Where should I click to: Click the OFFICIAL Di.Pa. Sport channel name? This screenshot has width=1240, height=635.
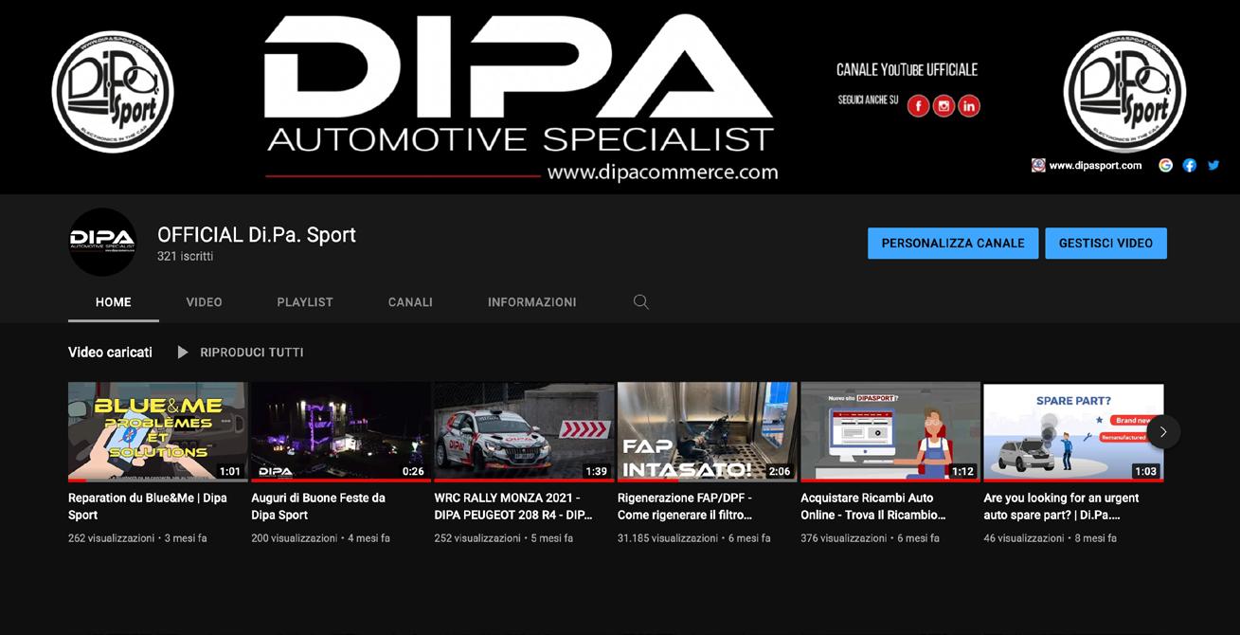257,235
